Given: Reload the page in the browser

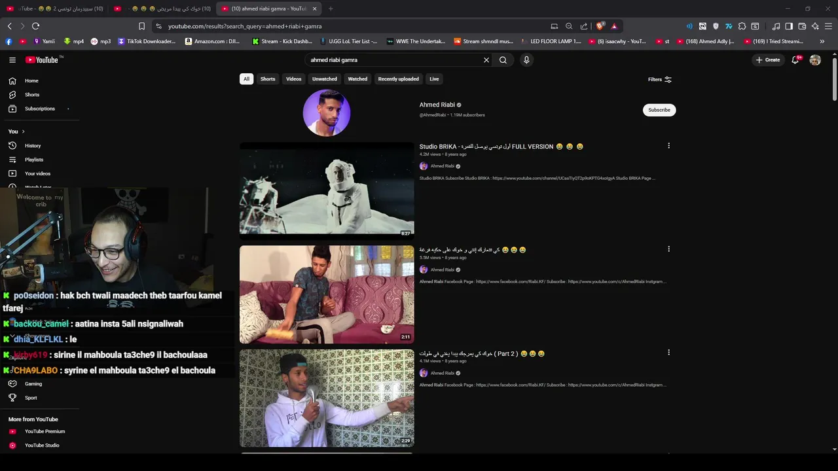Looking at the screenshot, I should [35, 26].
